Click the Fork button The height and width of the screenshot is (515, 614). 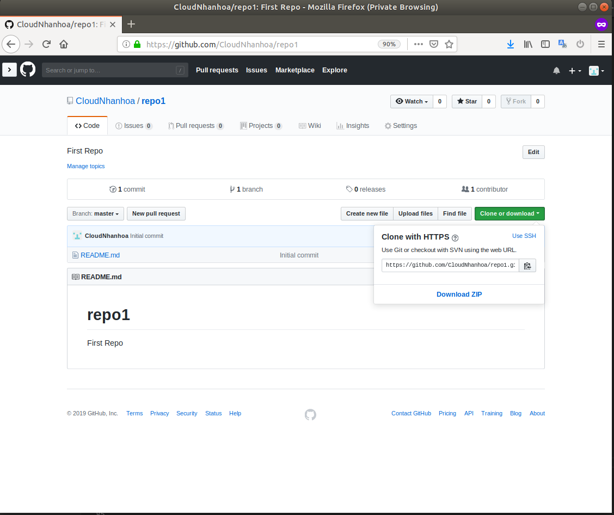(515, 101)
